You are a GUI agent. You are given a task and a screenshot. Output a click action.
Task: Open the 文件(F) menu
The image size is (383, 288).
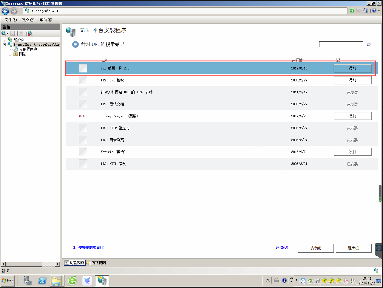tap(10, 20)
